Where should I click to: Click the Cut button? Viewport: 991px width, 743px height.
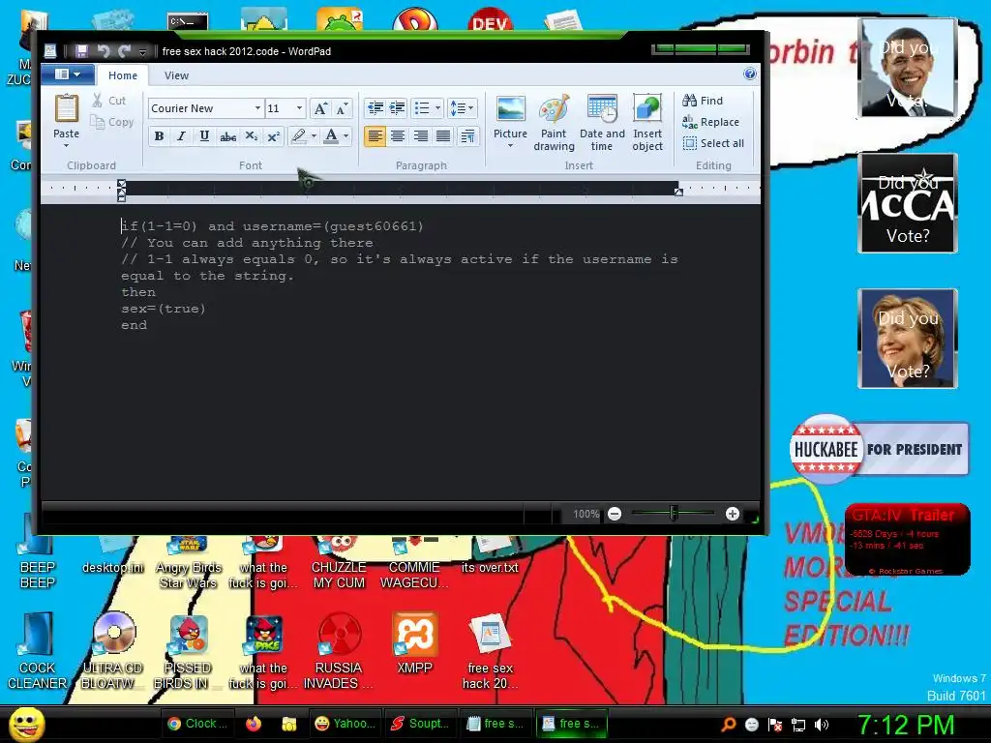(109, 101)
